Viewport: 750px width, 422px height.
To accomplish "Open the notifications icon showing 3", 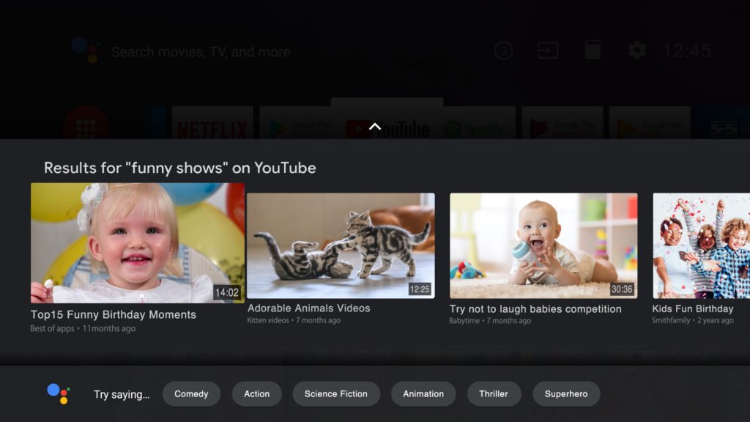I will point(503,51).
